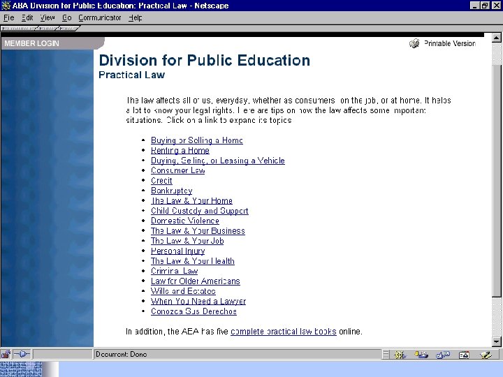Open When You Need a Lawyer link
Screen dimensions: 503x377
click(198, 302)
